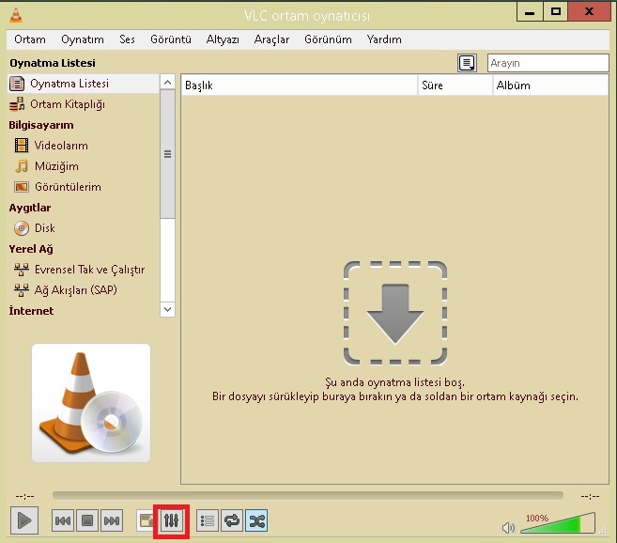The height and width of the screenshot is (543, 617).
Task: Sort by Başlık column header
Action: pos(300,85)
